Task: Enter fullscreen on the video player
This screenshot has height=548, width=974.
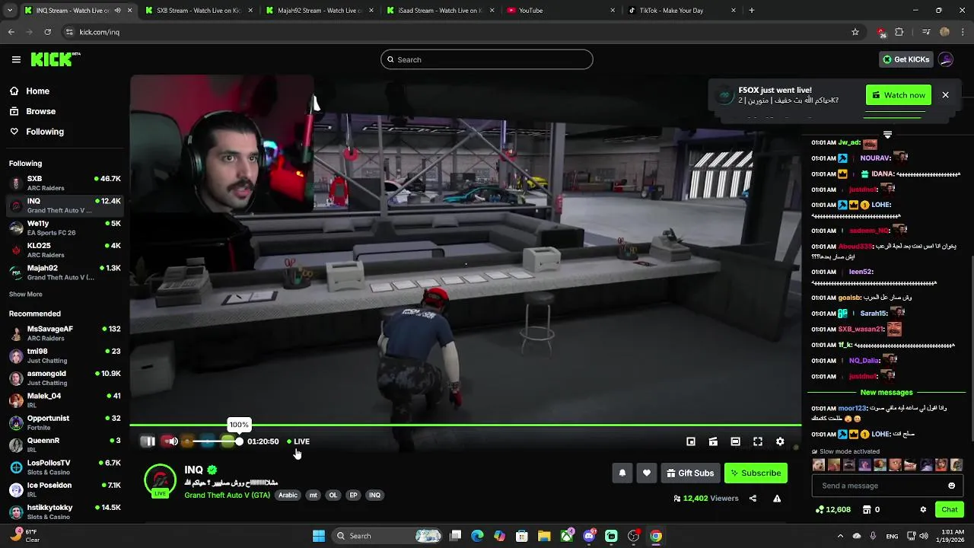Action: point(758,441)
